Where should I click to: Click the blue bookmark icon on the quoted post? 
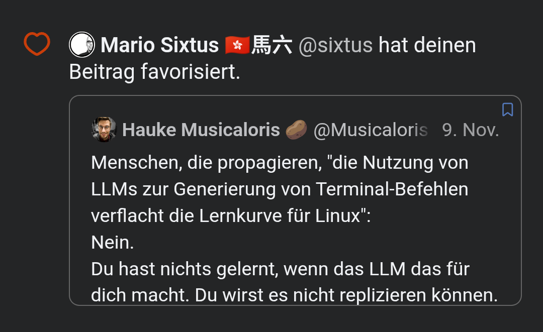point(508,110)
